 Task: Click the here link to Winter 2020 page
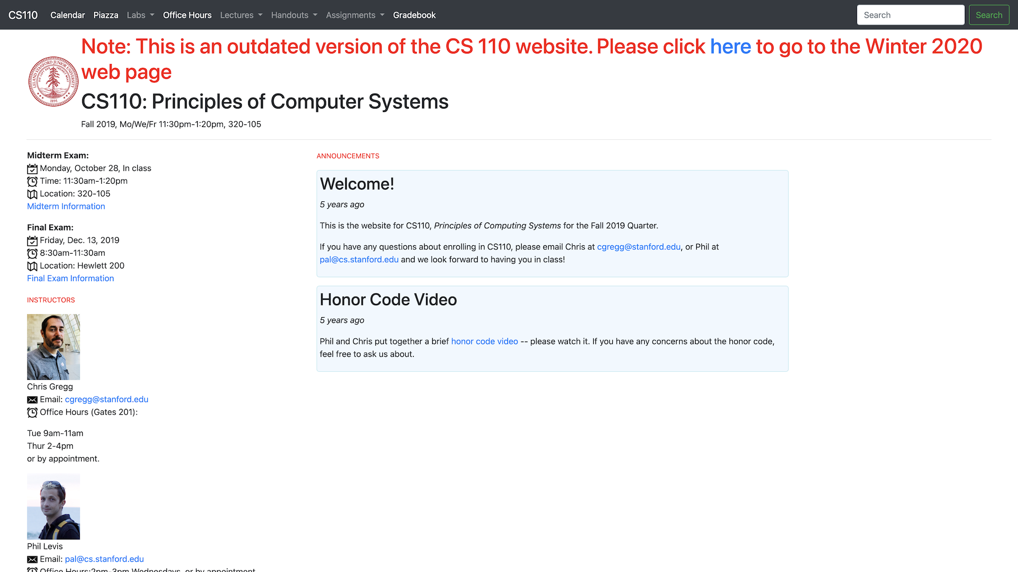point(730,46)
